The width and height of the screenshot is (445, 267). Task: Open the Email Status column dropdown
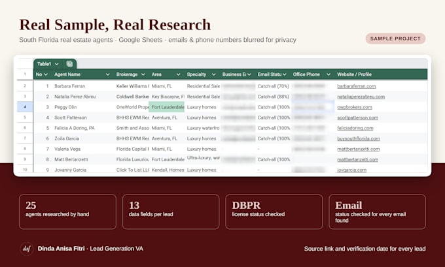point(285,74)
